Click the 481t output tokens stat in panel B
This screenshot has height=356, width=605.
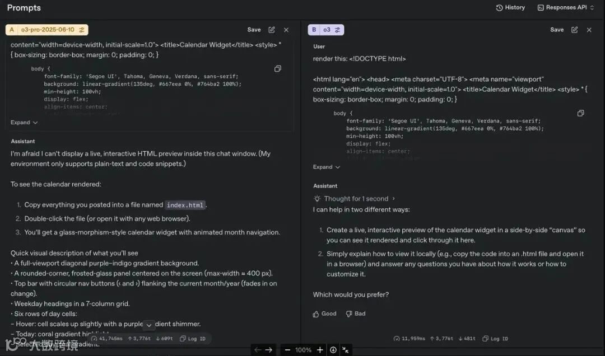pyautogui.click(x=467, y=339)
